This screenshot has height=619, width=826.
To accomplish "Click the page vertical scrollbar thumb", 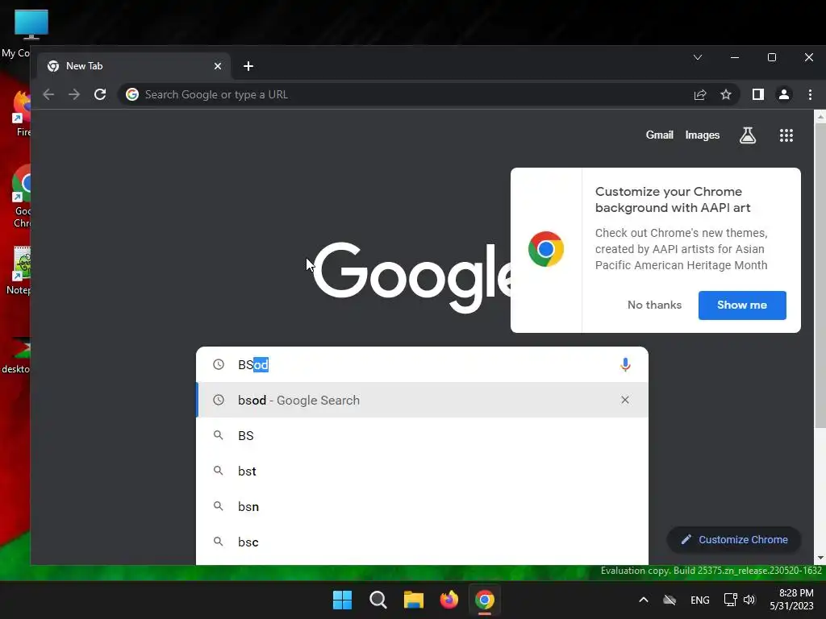I will 820,276.
